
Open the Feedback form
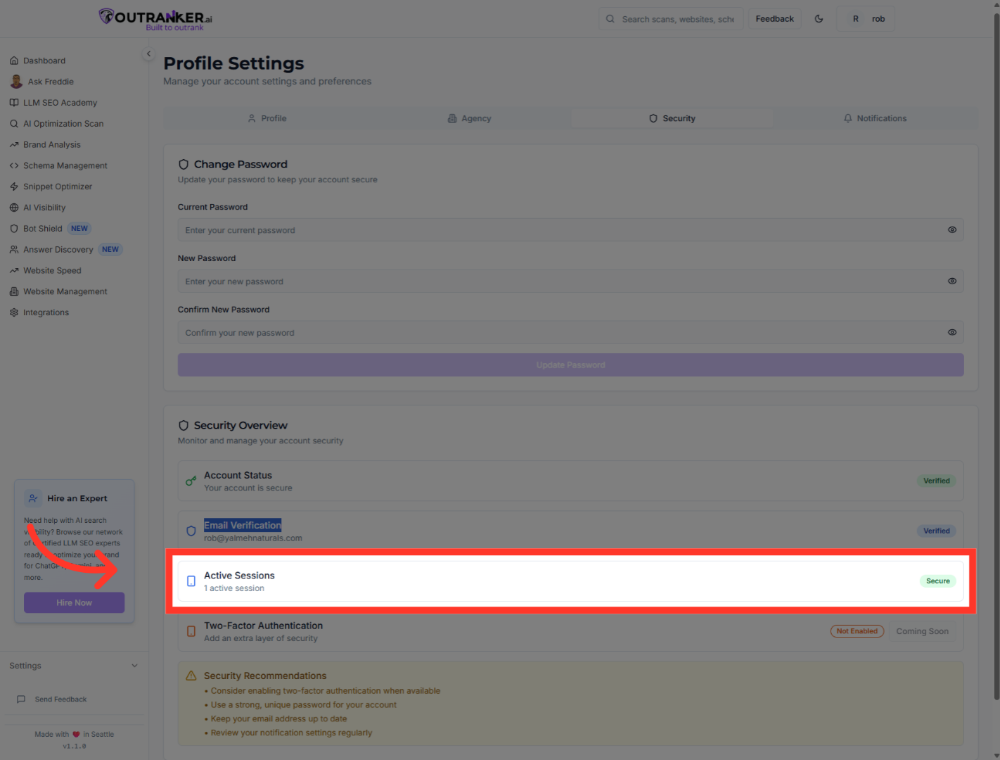[x=774, y=18]
